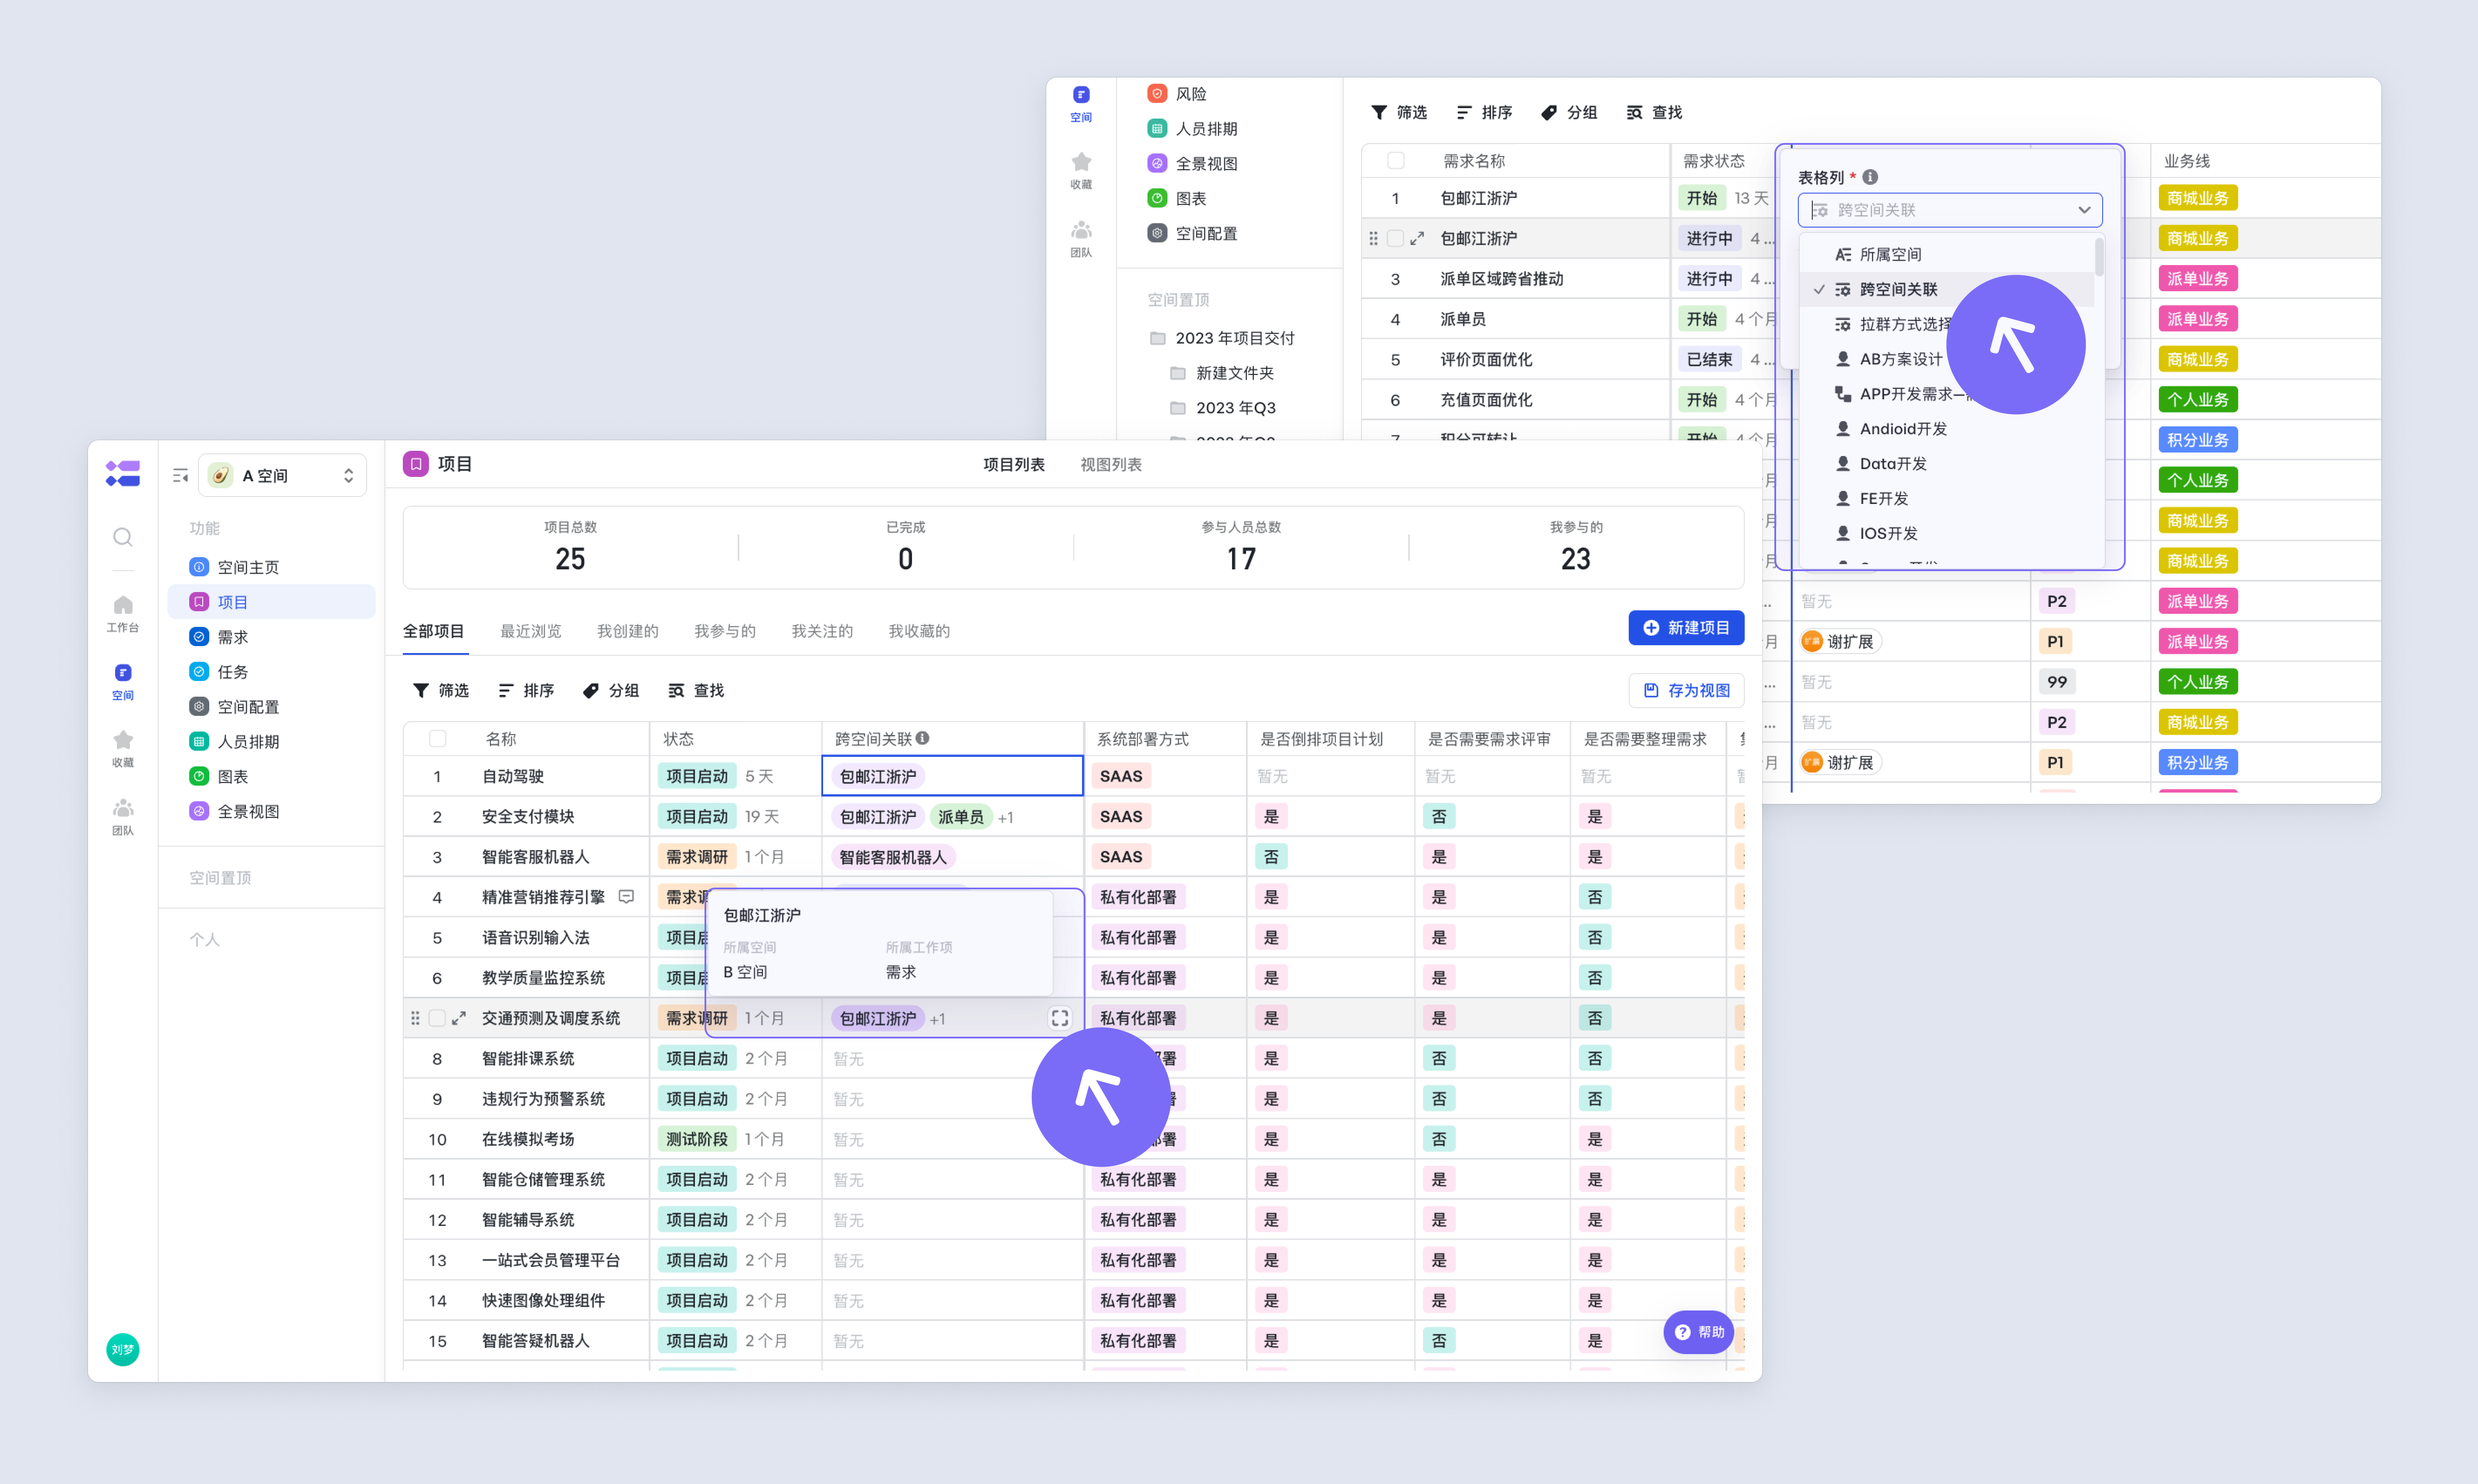Open 团队 in front window left rail

click(122, 817)
